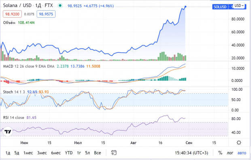Click the MACD histogram value 2.2378
This screenshot has width=251, height=160.
(63, 66)
